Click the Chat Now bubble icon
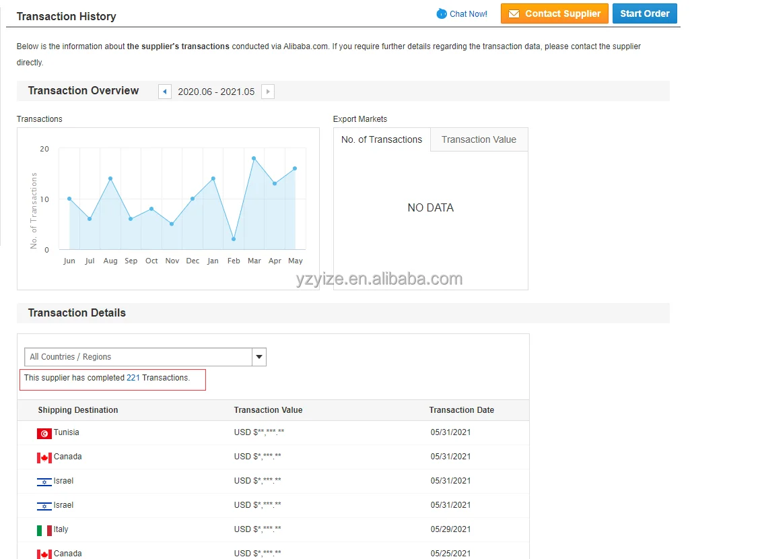 (x=442, y=13)
